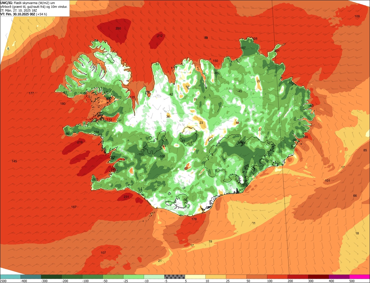Click the map value '-91'
The image size is (370, 283).
pos(216,73)
